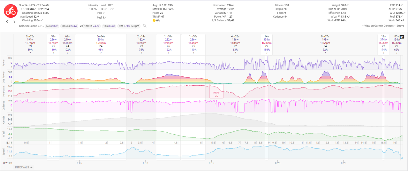Click the red cycling activity type icon
The width and height of the screenshot is (408, 171).
point(11,11)
